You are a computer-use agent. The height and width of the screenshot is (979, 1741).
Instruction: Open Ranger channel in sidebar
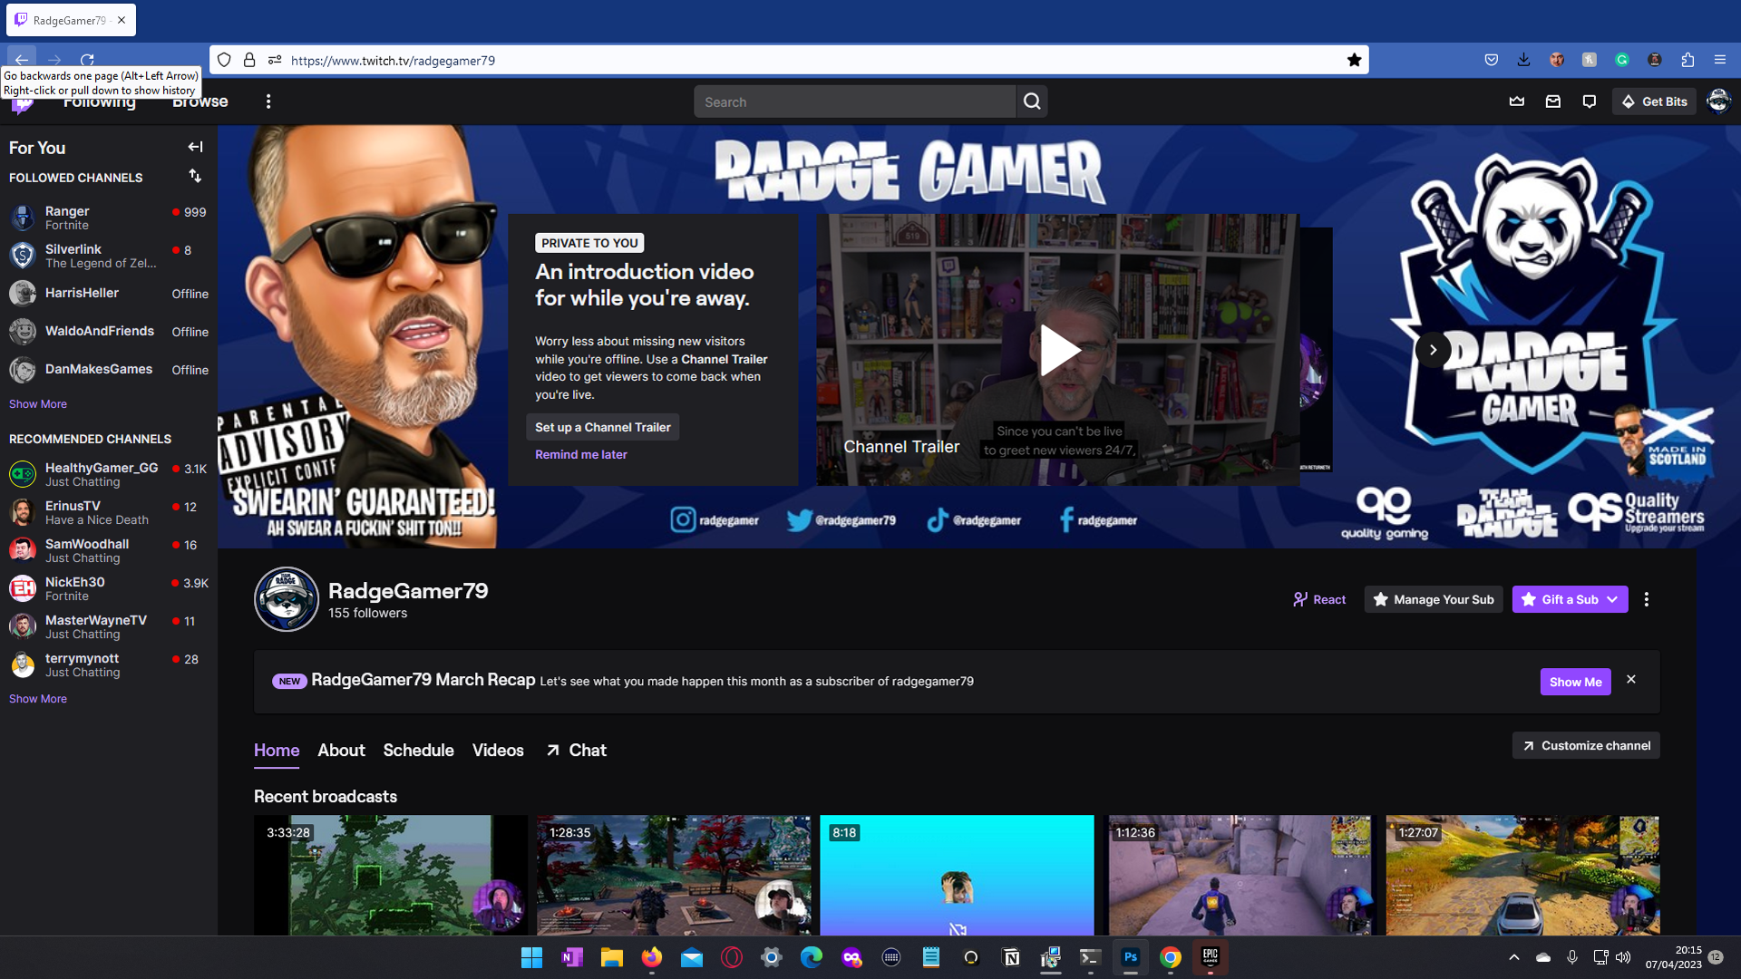(109, 218)
